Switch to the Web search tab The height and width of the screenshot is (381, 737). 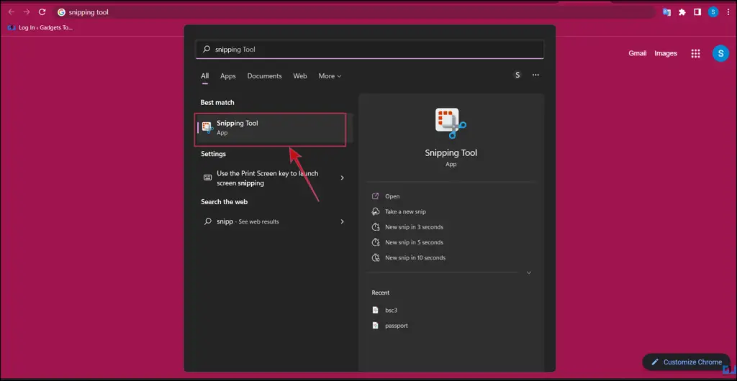[300, 76]
